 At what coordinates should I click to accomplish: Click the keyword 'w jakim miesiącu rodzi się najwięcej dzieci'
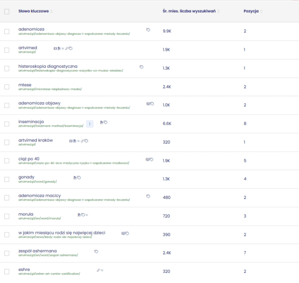[62, 233]
